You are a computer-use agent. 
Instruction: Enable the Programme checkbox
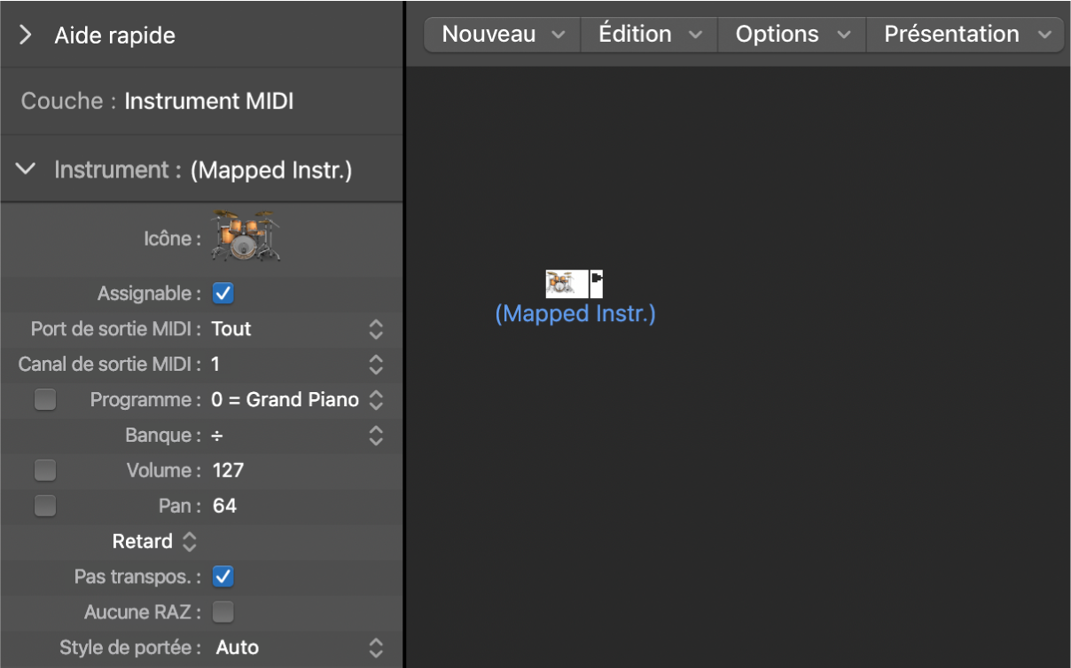click(x=45, y=399)
